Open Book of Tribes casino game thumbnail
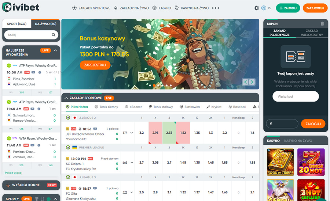This screenshot has width=330, height=201. [280, 162]
